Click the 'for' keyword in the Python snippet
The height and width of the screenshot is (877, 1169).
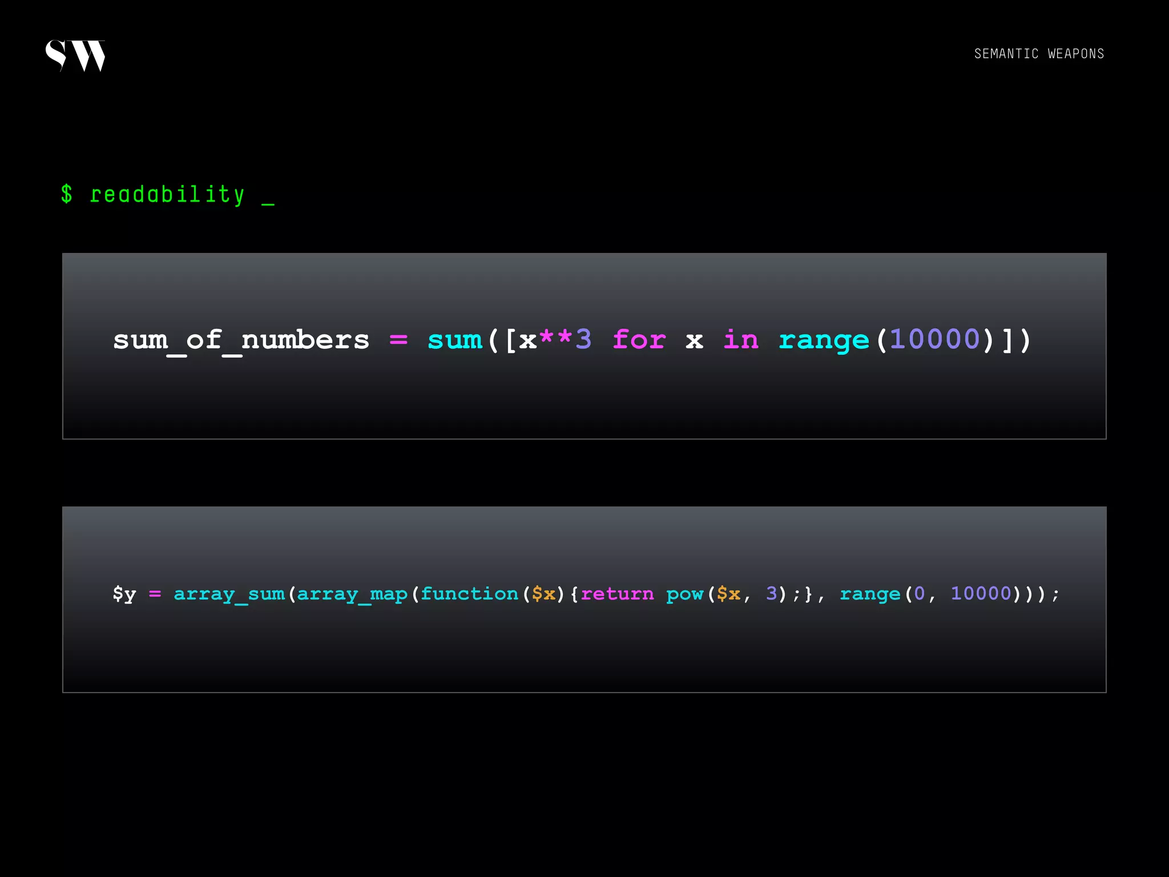pos(639,340)
